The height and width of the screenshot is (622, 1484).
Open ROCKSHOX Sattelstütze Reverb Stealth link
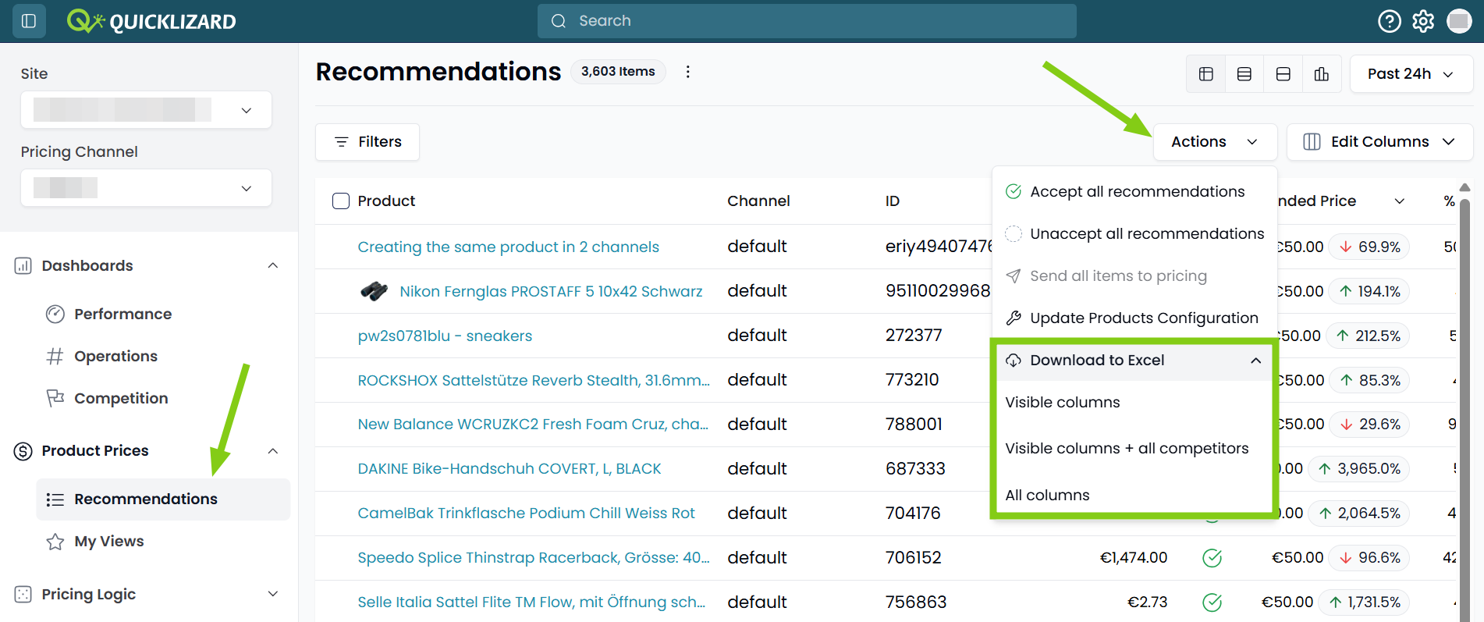pyautogui.click(x=534, y=380)
